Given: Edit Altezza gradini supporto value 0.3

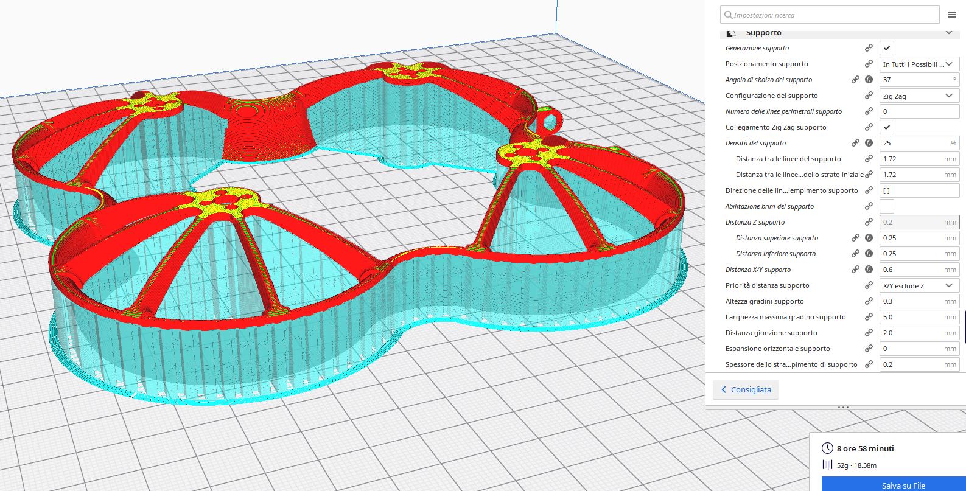Looking at the screenshot, I should click(919, 301).
